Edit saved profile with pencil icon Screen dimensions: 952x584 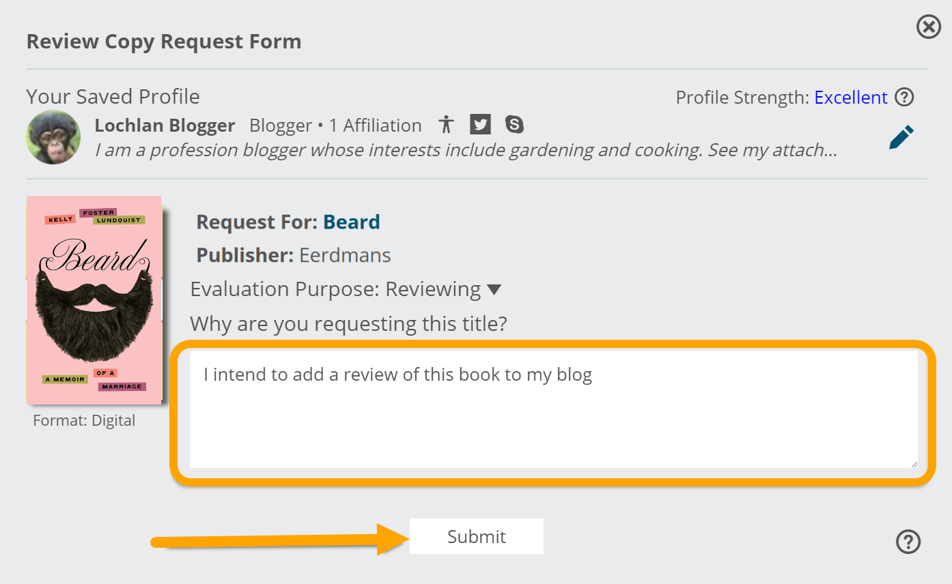click(901, 137)
